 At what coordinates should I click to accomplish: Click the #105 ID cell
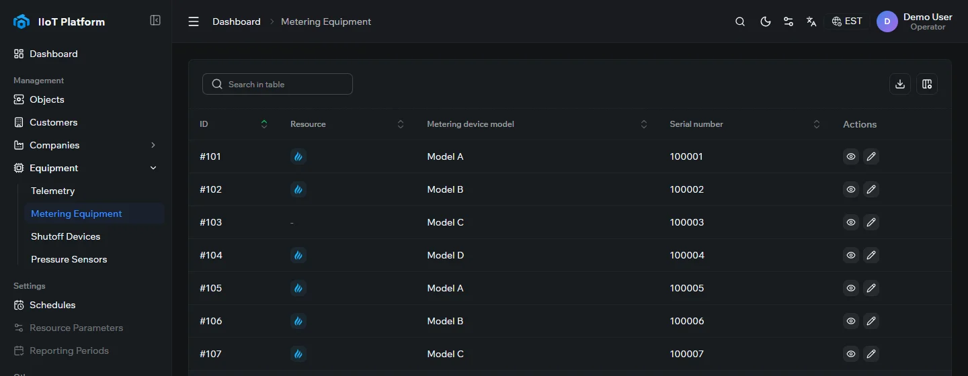[x=210, y=288]
